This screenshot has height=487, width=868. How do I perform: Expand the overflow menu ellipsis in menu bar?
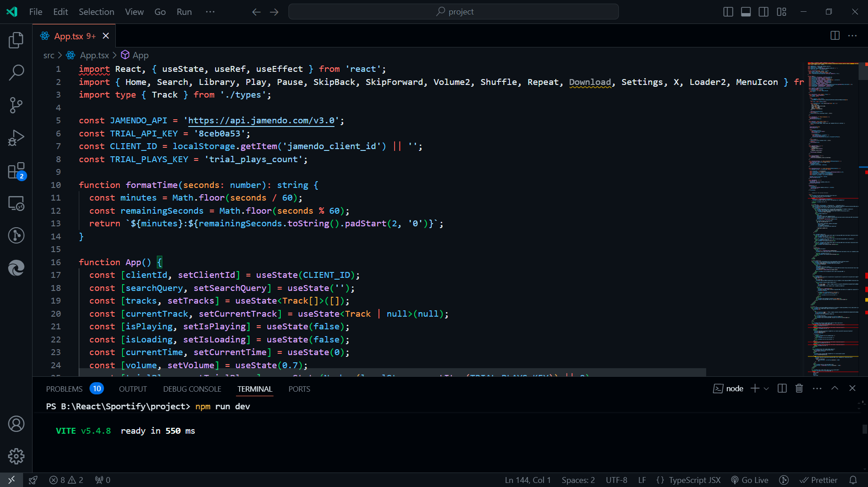click(x=210, y=12)
